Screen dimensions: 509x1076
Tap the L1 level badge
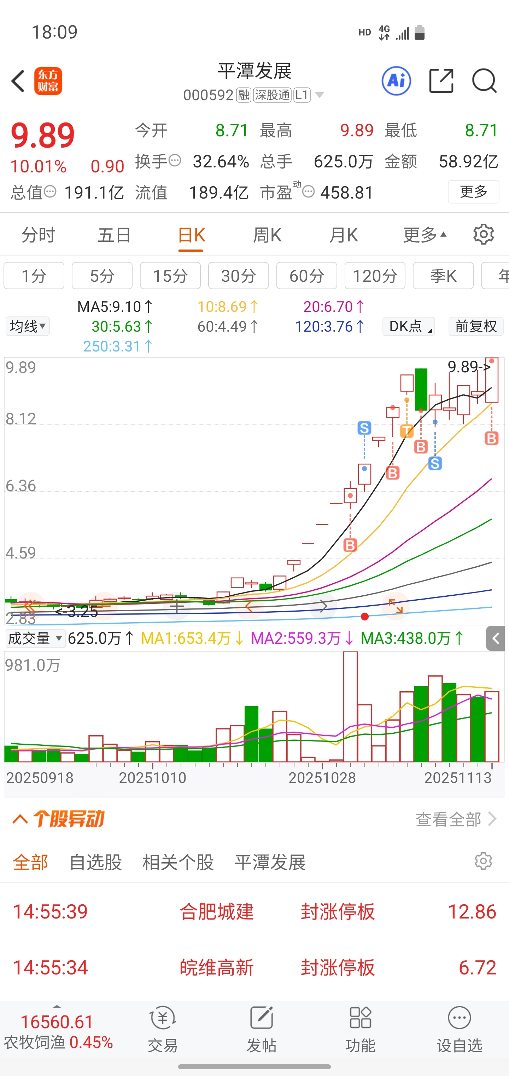(302, 95)
